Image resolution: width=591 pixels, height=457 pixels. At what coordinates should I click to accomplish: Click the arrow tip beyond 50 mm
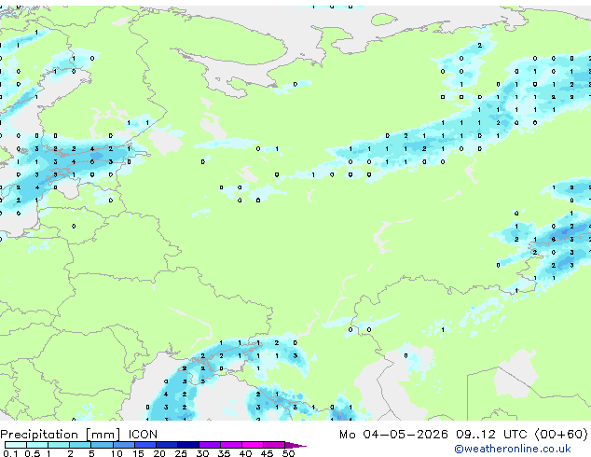pyautogui.click(x=295, y=445)
